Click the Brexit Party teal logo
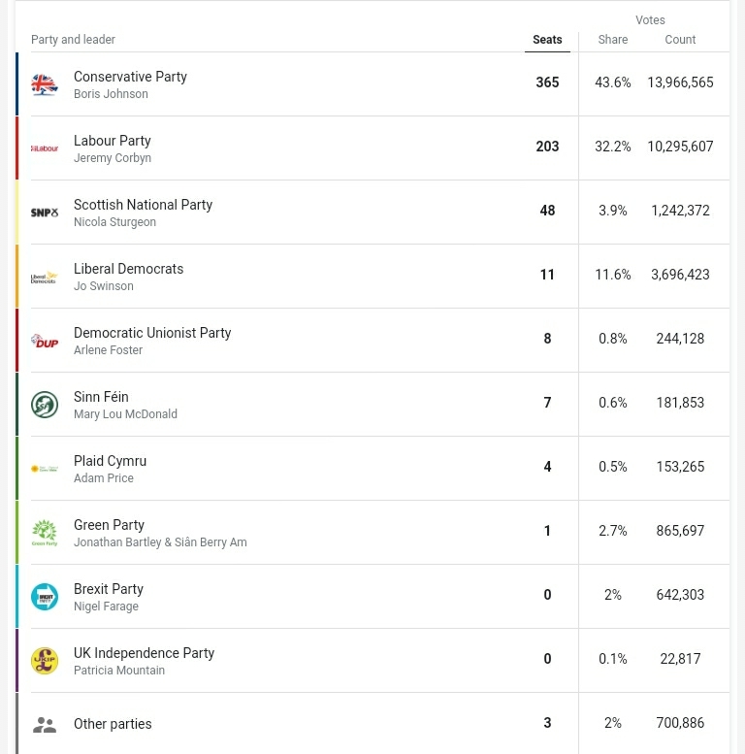The width and height of the screenshot is (745, 754). coord(45,597)
